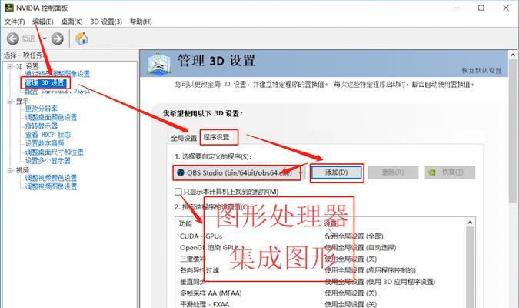Click the 平滑处理 - FXAA row
Viewport: 519px width, 308px height.
pos(321,304)
